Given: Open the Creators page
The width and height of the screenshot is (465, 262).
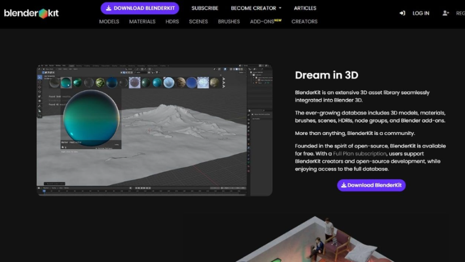Looking at the screenshot, I should click(305, 22).
